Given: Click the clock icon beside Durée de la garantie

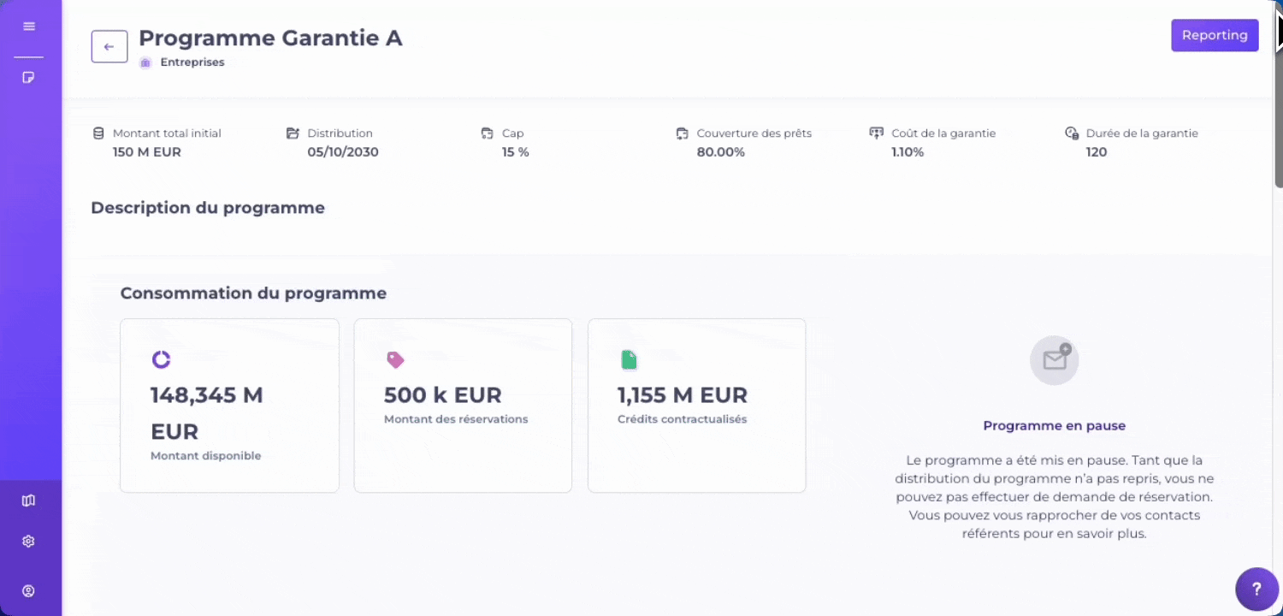Looking at the screenshot, I should [x=1071, y=133].
